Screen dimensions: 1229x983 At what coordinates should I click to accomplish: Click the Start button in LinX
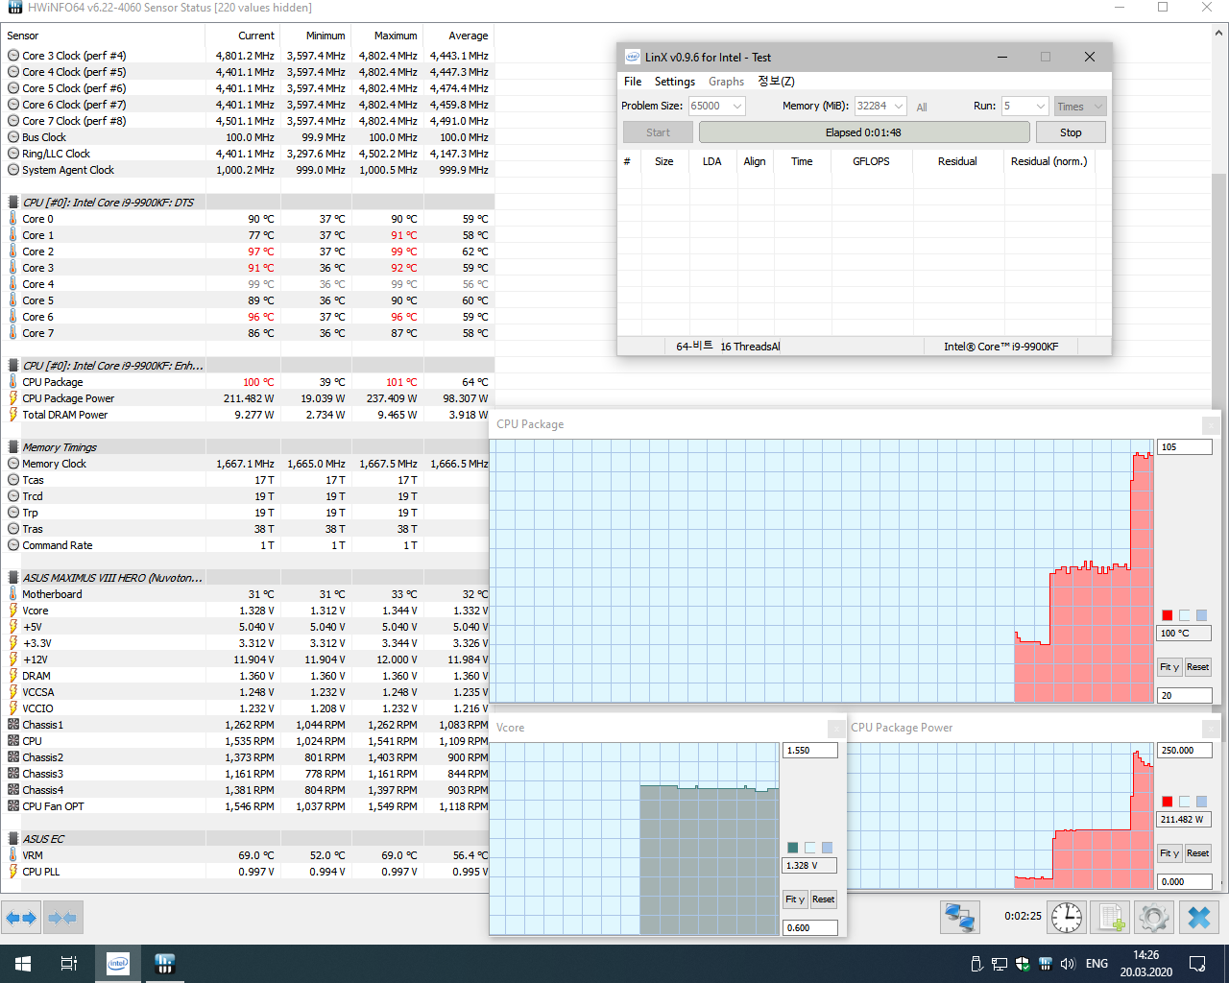click(658, 132)
